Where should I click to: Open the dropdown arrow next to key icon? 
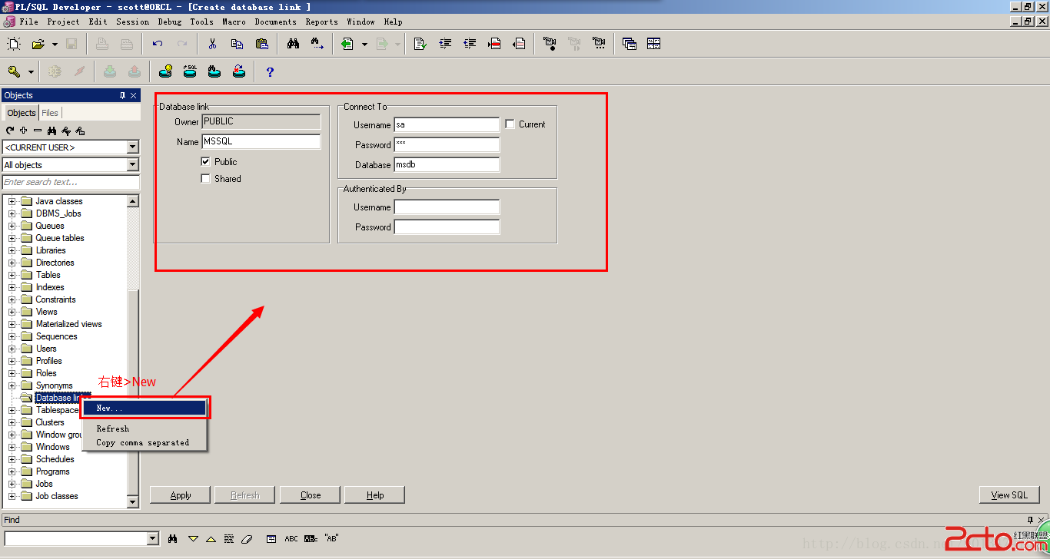[31, 72]
